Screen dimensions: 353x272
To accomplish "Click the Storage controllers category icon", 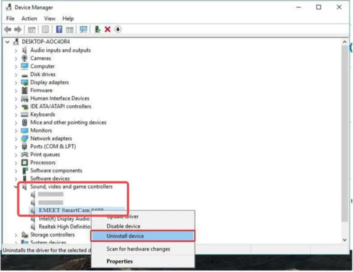I will click(x=25, y=234).
